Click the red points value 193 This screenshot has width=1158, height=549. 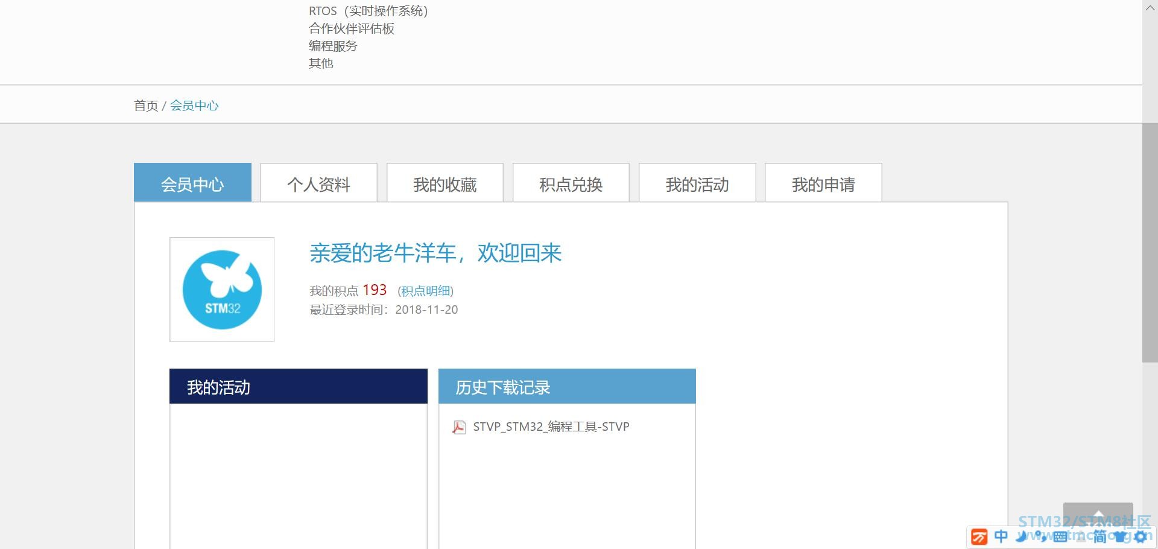tap(375, 290)
